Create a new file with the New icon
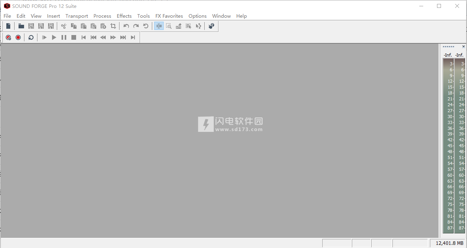The image size is (467, 248). click(x=8, y=26)
